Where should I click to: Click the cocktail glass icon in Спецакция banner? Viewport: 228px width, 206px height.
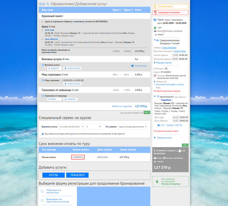(x=155, y=13)
